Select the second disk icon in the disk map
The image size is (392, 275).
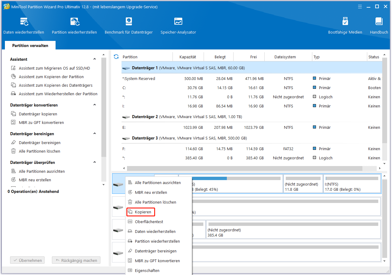click(x=118, y=208)
